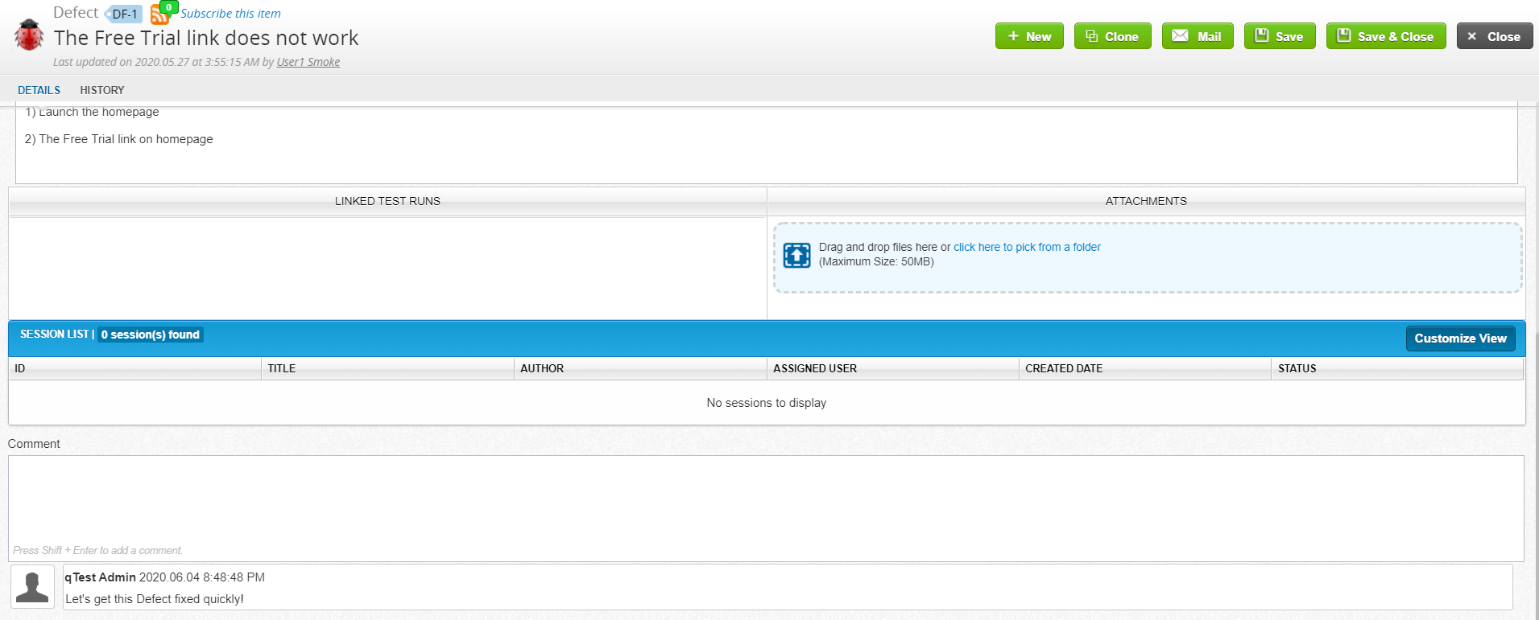Viewport: 1539px width, 620px height.
Task: Click here to pick from a folder
Action: click(x=1027, y=247)
